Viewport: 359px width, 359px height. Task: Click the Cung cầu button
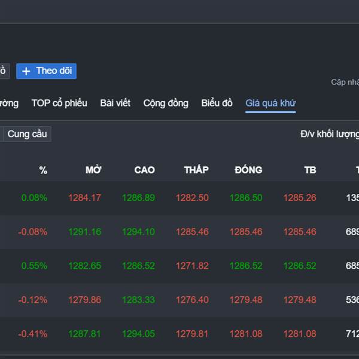click(x=27, y=134)
